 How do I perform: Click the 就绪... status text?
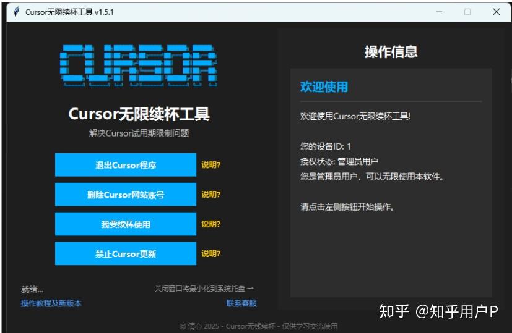tap(32, 289)
